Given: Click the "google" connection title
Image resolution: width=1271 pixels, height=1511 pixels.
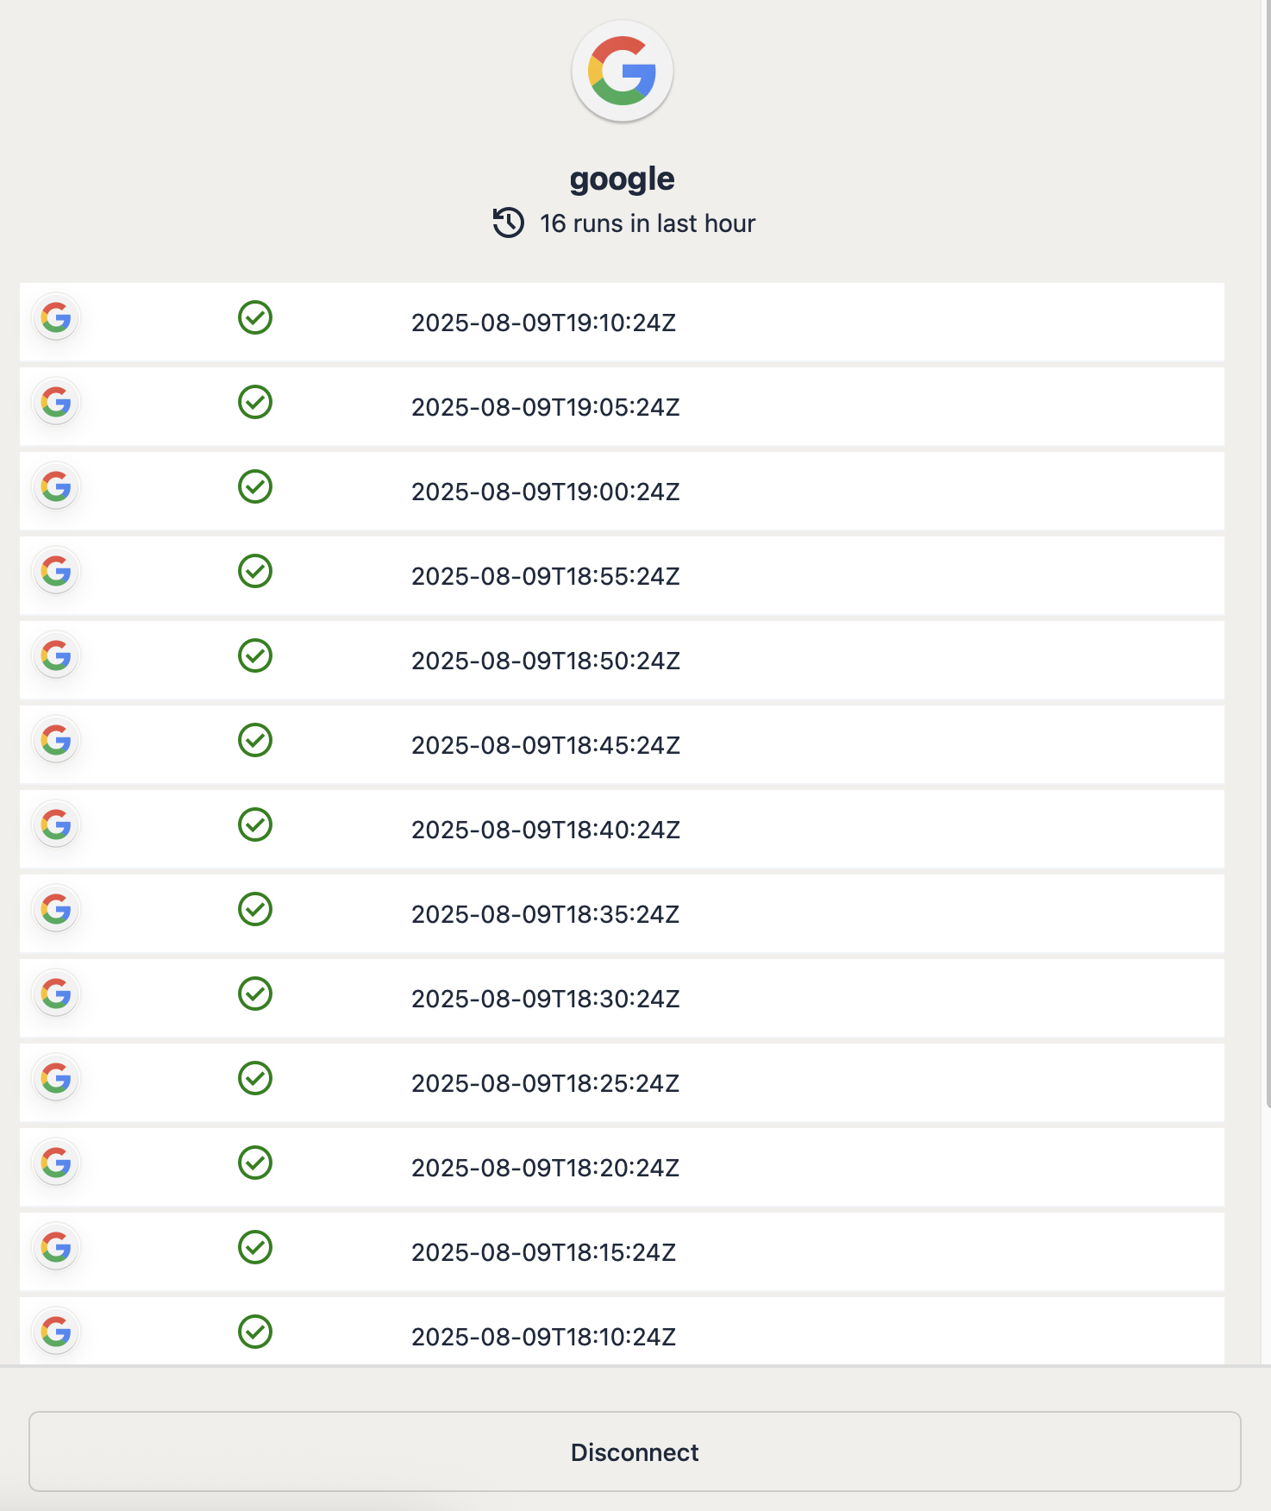Looking at the screenshot, I should 622,179.
